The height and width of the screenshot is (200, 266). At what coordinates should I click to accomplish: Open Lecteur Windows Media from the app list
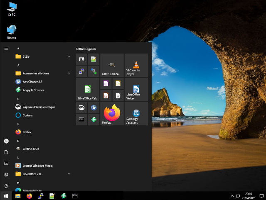point(42,166)
